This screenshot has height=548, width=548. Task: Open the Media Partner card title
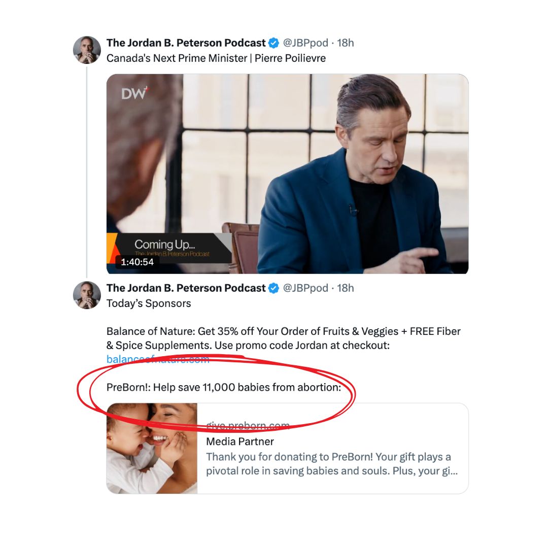(240, 441)
